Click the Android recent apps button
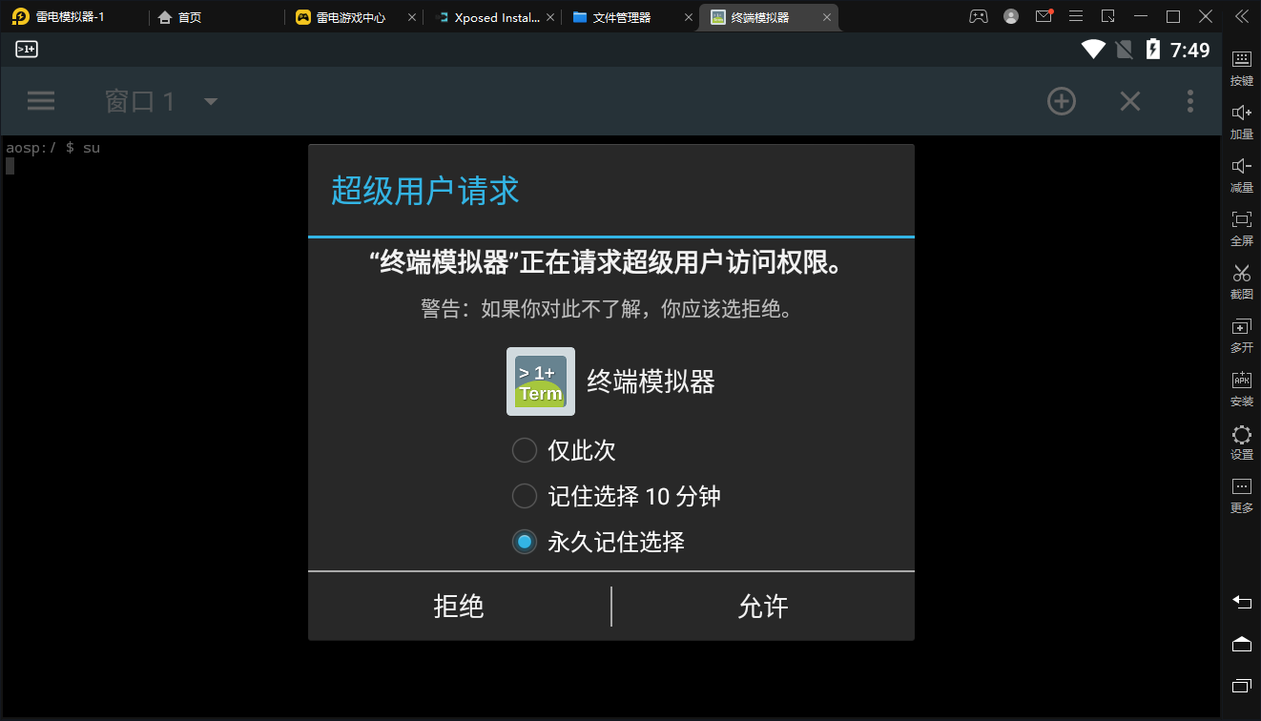The height and width of the screenshot is (721, 1261). click(1242, 686)
